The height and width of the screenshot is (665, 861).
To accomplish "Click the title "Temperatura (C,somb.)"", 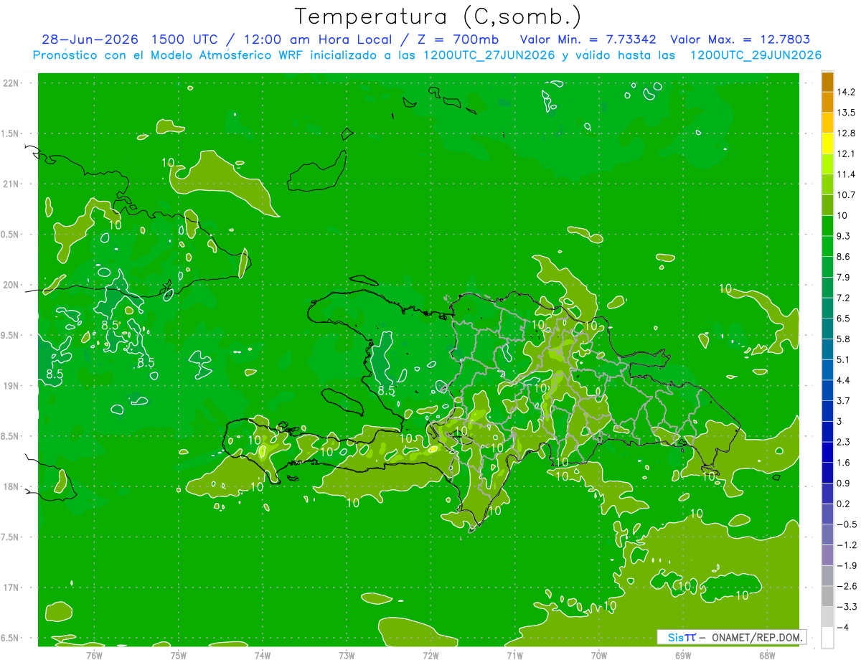I will pos(438,16).
